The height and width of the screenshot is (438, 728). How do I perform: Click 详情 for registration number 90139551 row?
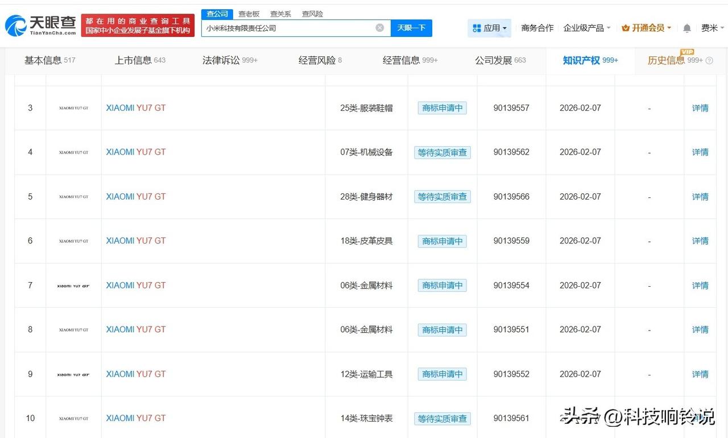point(700,330)
